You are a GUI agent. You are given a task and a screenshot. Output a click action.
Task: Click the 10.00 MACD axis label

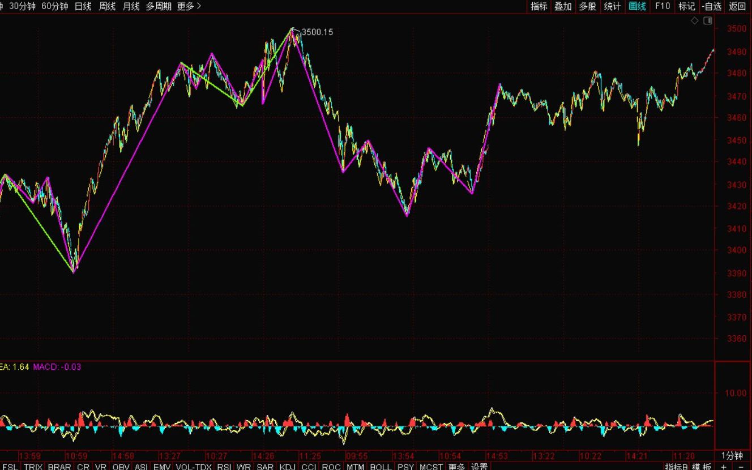tap(736, 393)
